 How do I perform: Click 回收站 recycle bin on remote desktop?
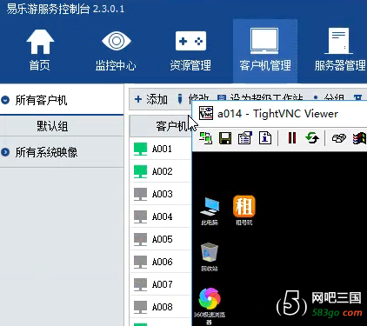coord(210,257)
